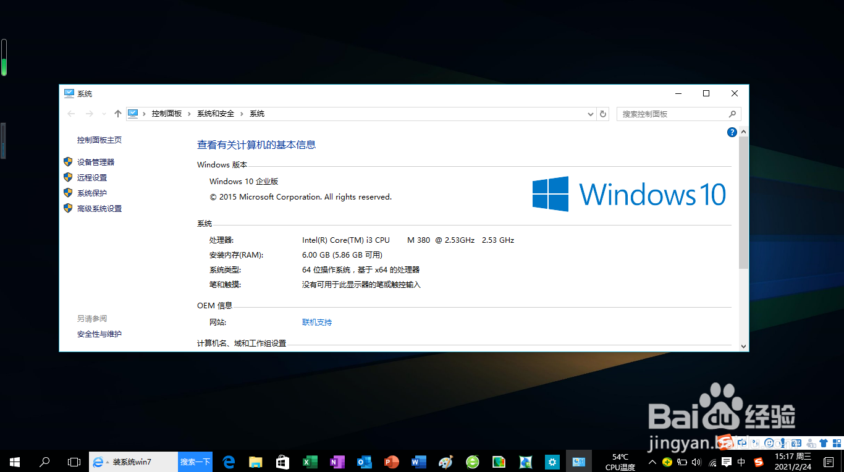Launch OneNote from the taskbar
844x472 pixels.
pos(337,461)
